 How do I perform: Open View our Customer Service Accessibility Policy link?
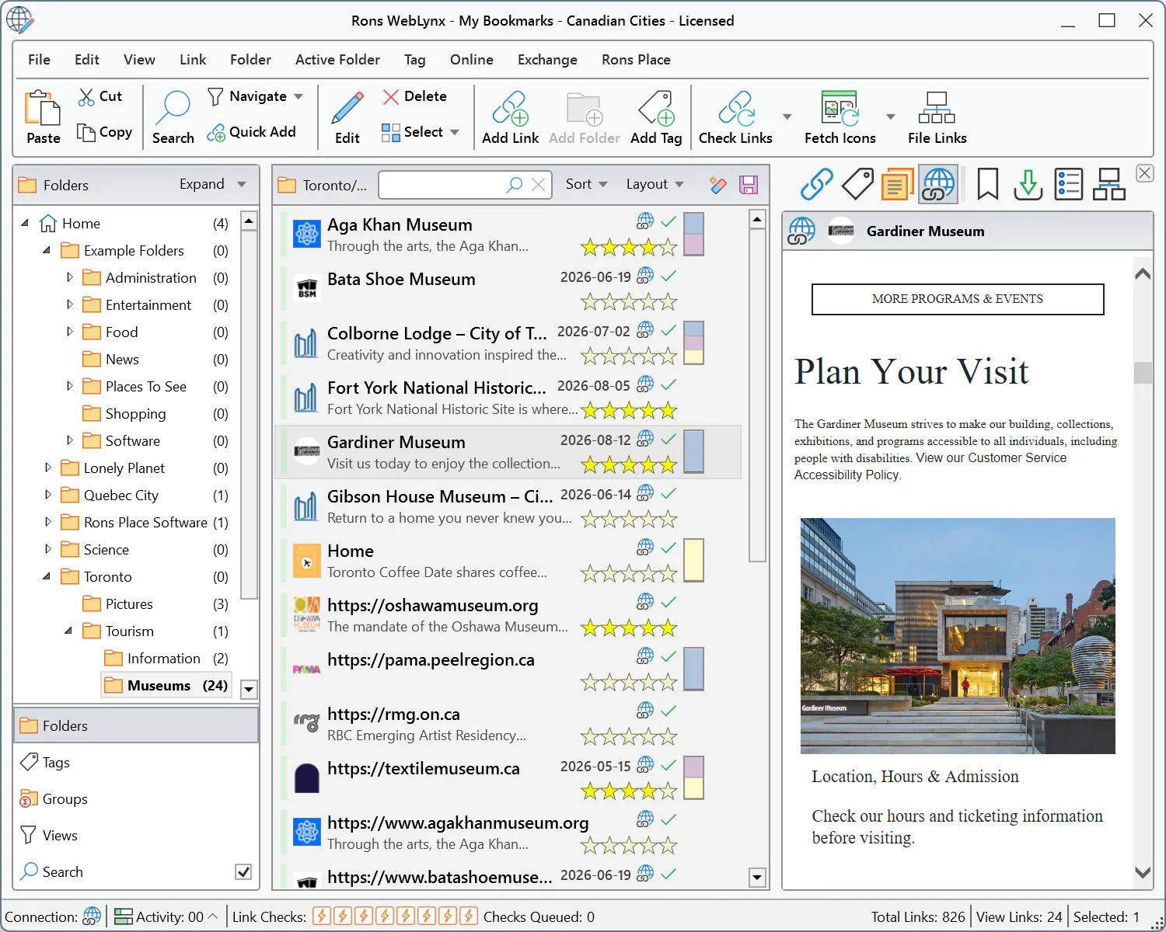pyautogui.click(x=930, y=466)
